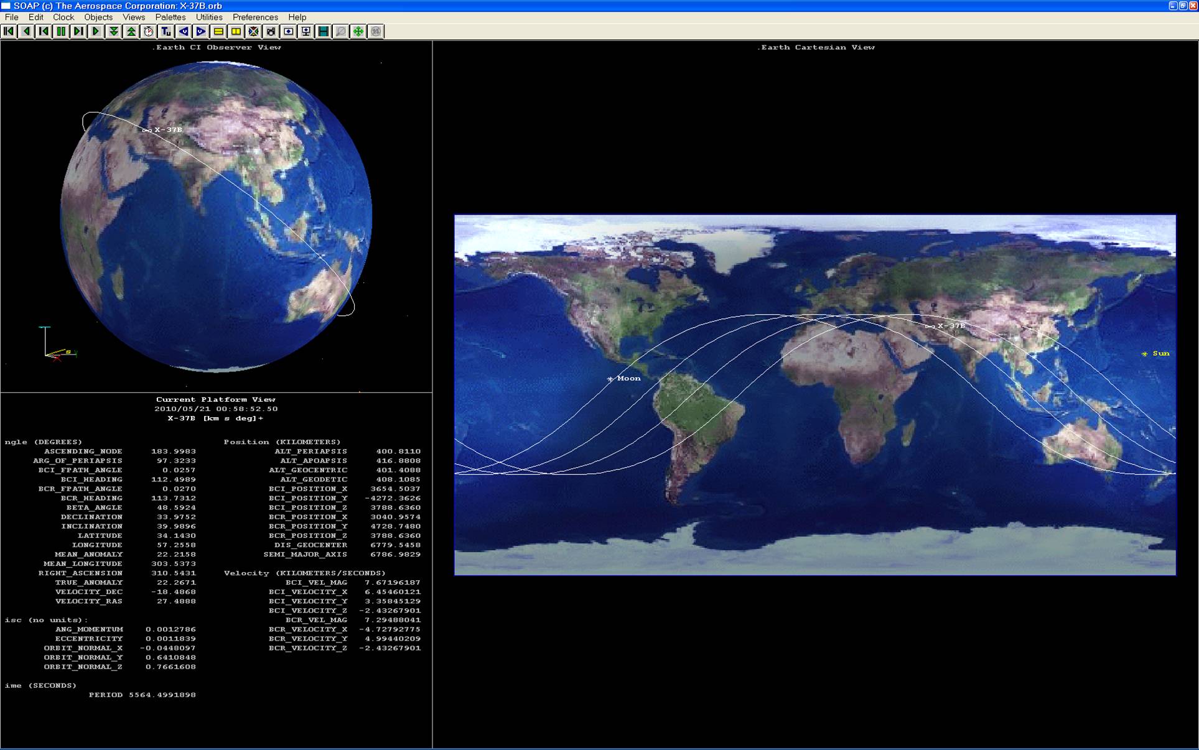This screenshot has height=750, width=1199.
Task: Click the green four-way pan arrows icon
Action: (358, 31)
